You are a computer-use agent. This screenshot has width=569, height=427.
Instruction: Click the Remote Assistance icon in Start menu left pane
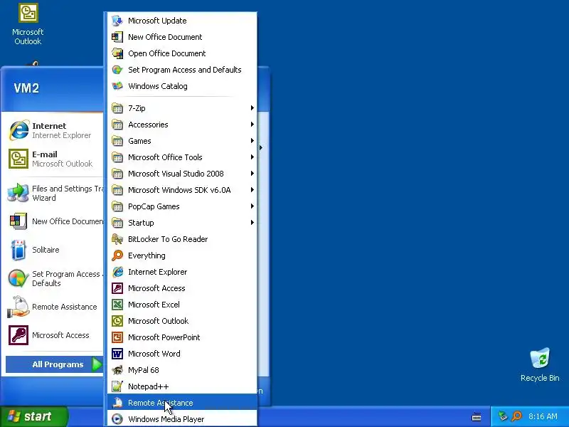click(18, 307)
